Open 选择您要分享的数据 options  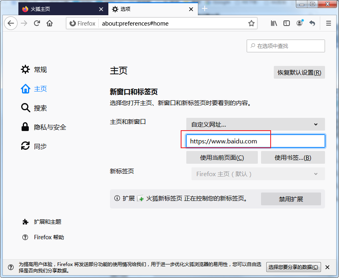pos(293,267)
